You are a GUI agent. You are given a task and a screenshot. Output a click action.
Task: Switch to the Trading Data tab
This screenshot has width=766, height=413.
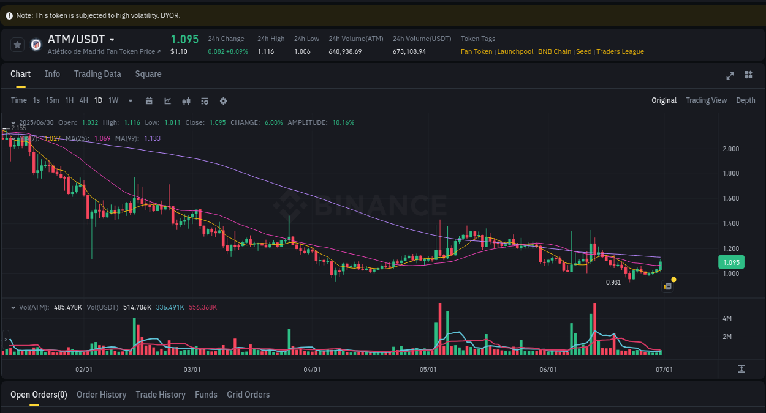point(97,74)
